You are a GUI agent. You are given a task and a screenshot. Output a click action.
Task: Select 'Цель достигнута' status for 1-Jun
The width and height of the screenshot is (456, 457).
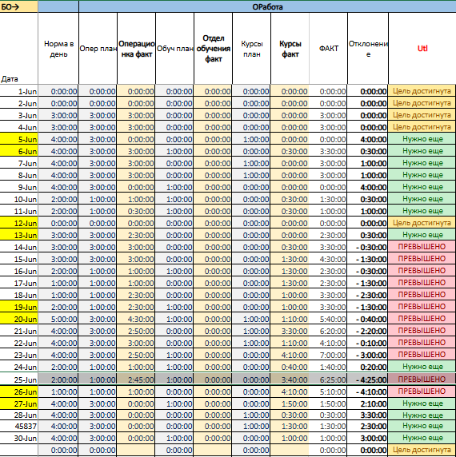coord(422,91)
